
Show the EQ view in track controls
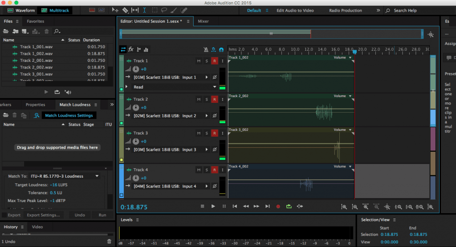point(146,50)
